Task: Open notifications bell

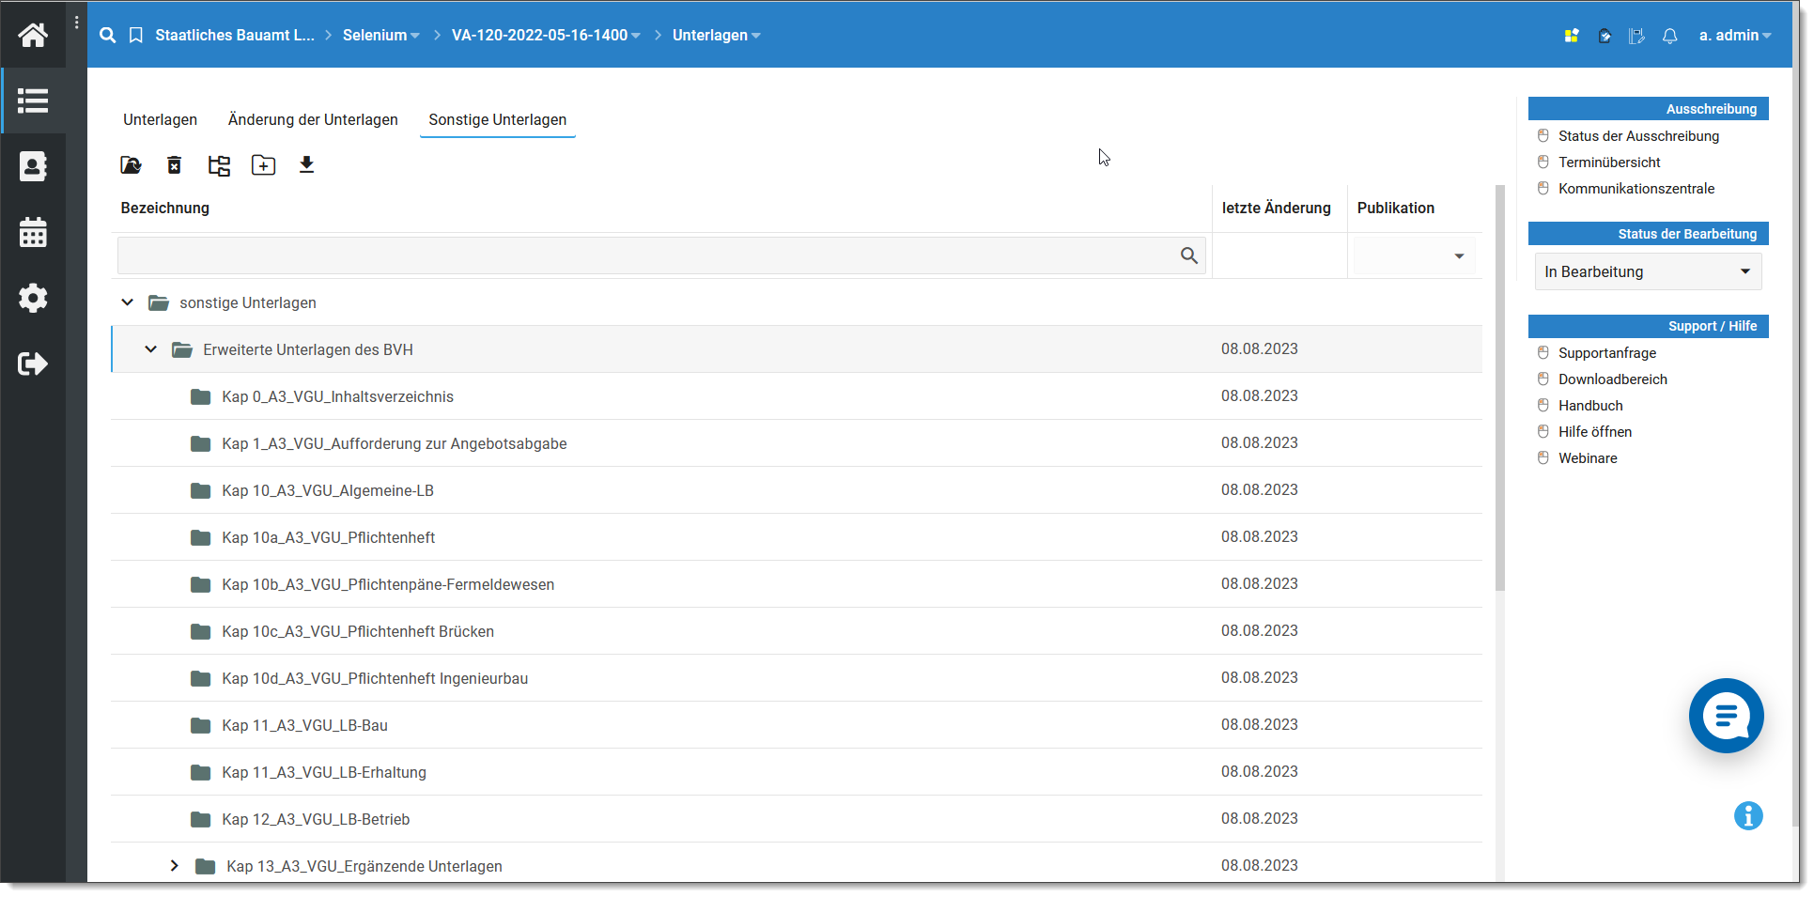Action: point(1669,36)
